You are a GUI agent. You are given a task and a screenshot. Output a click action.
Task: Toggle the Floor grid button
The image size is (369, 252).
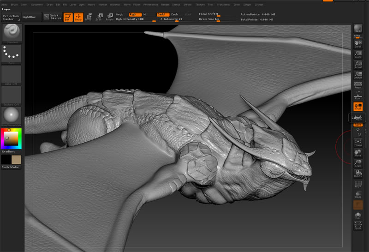(358, 96)
